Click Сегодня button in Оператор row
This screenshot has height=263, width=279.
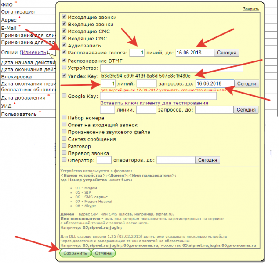pos(207,160)
